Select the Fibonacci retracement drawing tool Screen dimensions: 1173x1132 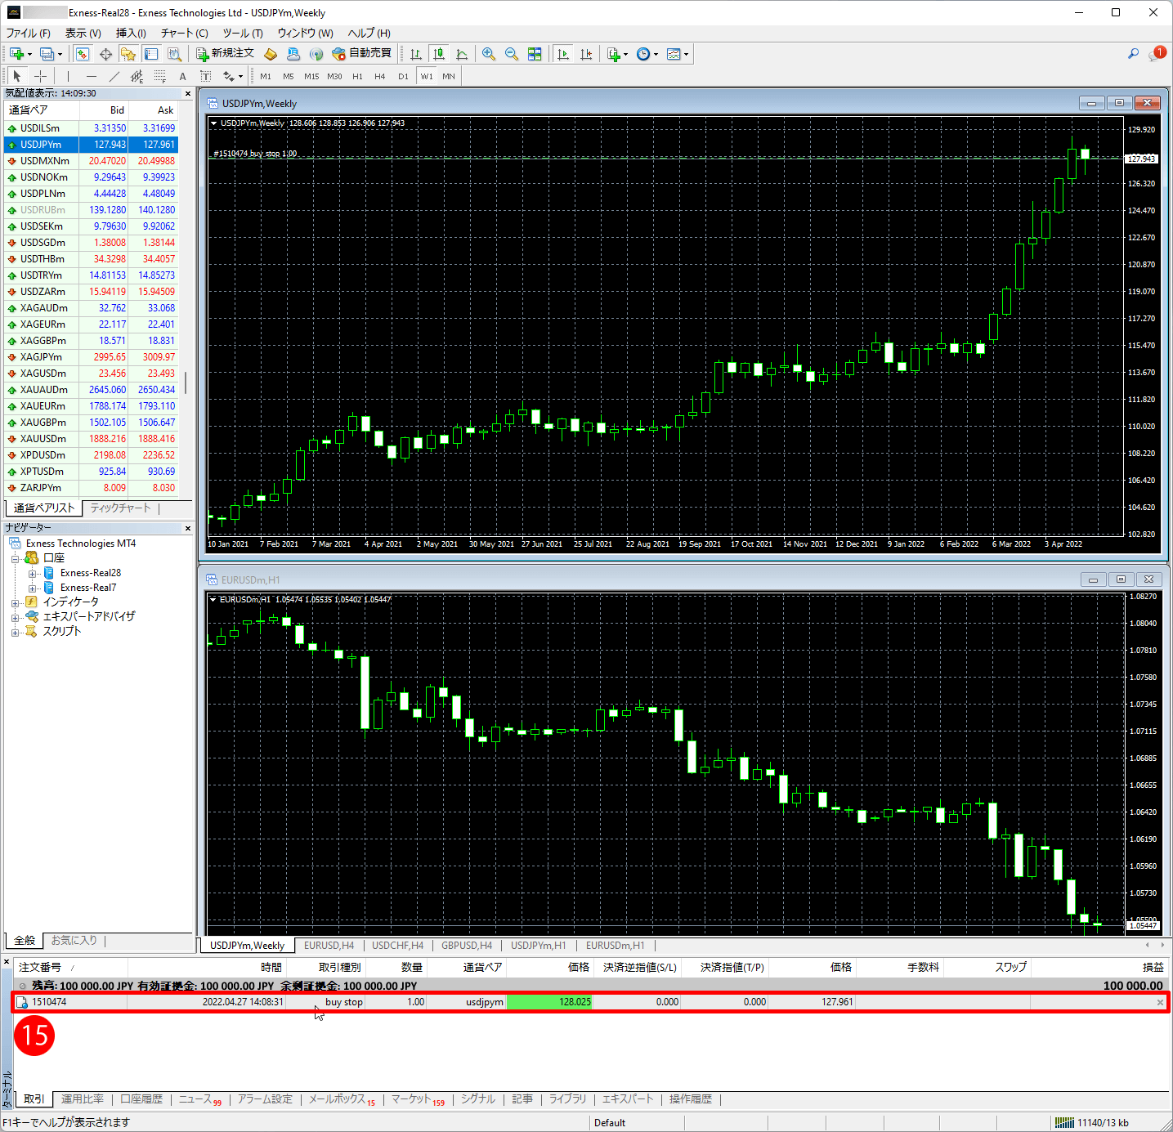pos(159,76)
